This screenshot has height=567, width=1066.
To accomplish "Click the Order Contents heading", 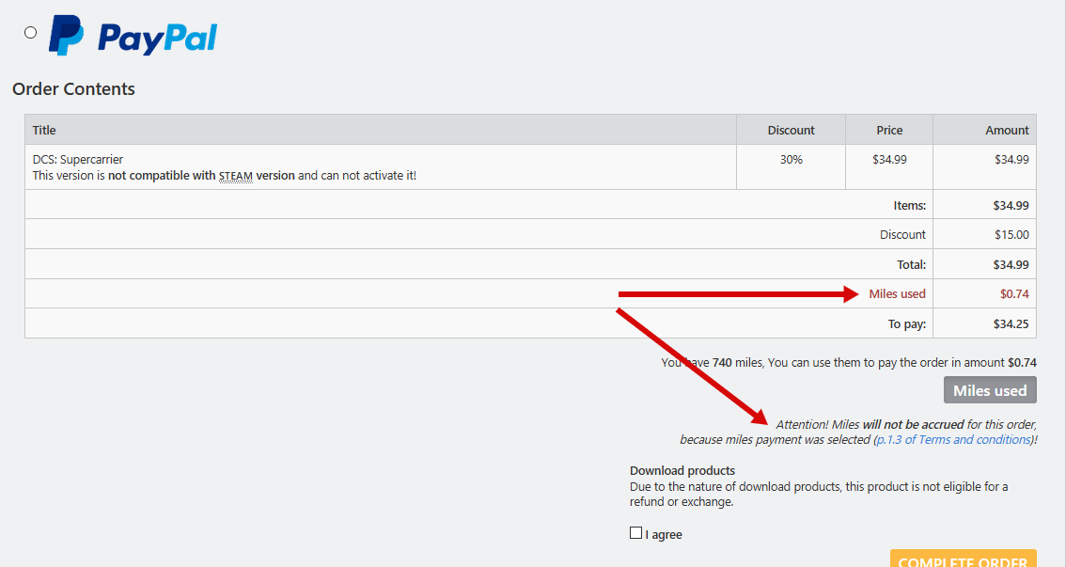I will 73,89.
